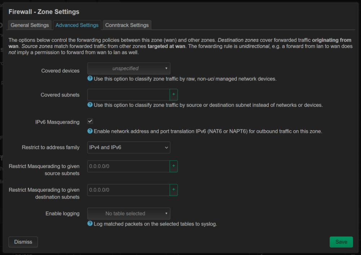361x255 pixels.
Task: Open help for IPv6 Masquerading option
Action: tap(90, 131)
